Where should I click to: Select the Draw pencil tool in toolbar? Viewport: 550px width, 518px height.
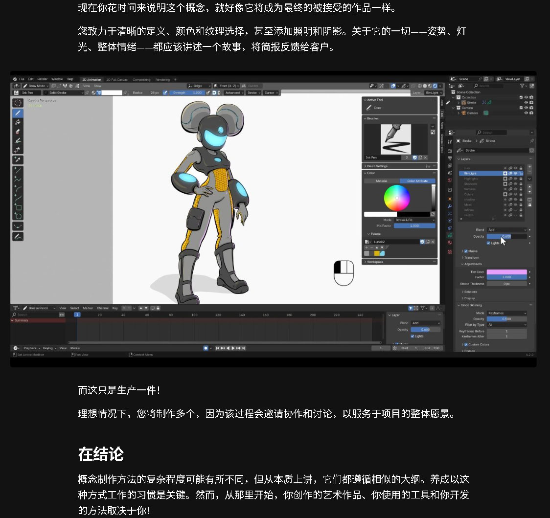18,113
